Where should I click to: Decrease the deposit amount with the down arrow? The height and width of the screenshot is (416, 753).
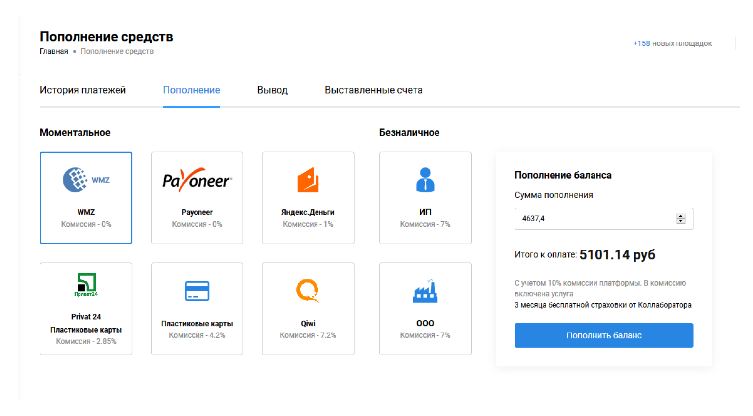pyautogui.click(x=681, y=221)
